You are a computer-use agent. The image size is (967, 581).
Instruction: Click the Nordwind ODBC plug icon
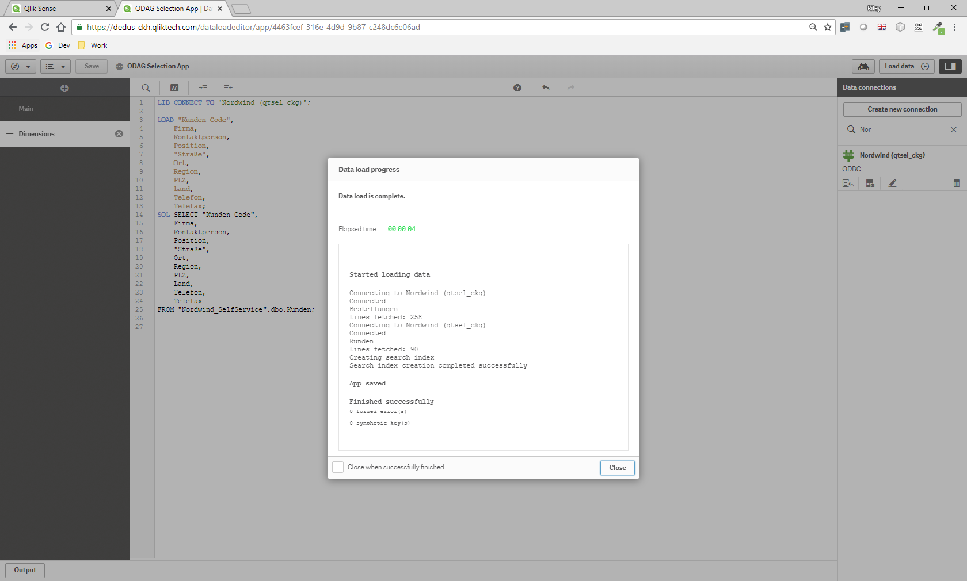(848, 155)
